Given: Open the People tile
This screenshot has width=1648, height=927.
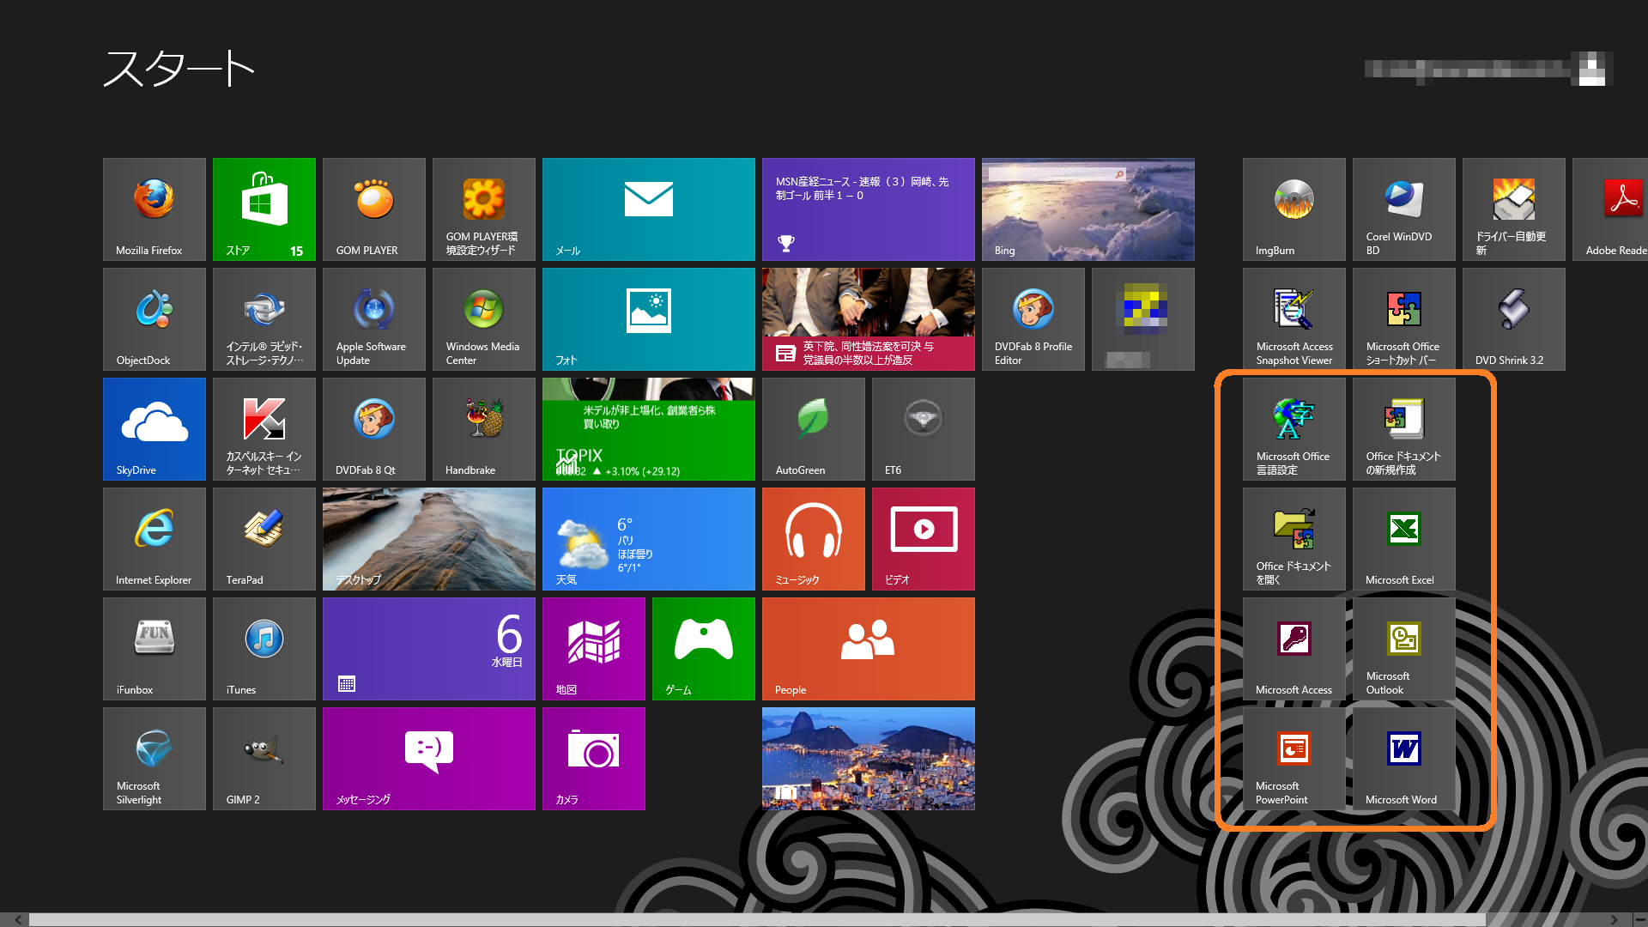Looking at the screenshot, I should [x=868, y=648].
